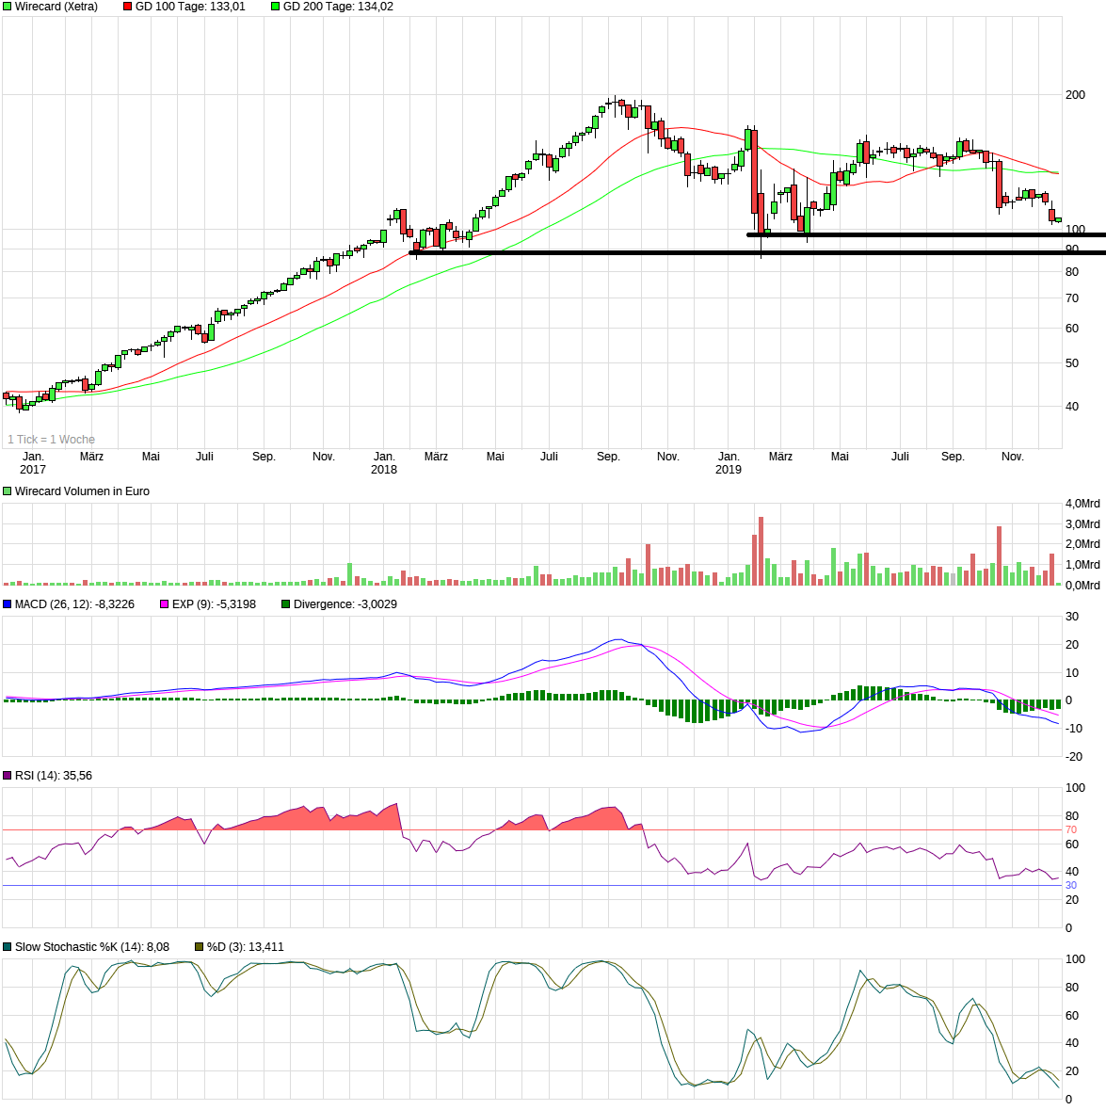1106x1110 pixels.
Task: Click '1 Tick = 1 Woche' note
Action: (x=51, y=440)
